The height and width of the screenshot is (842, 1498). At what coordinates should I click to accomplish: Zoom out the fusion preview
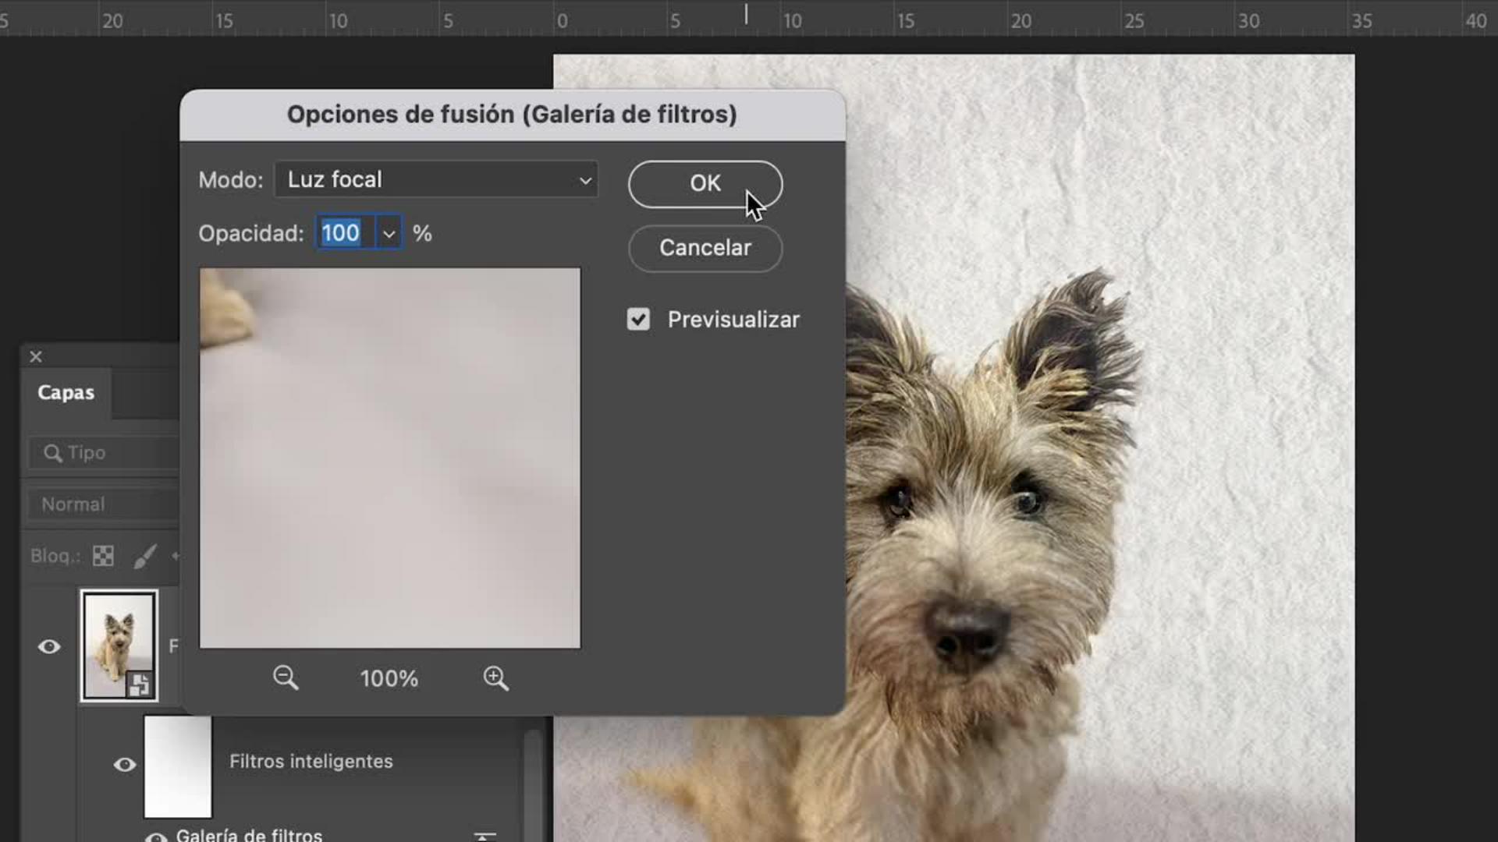pyautogui.click(x=286, y=677)
